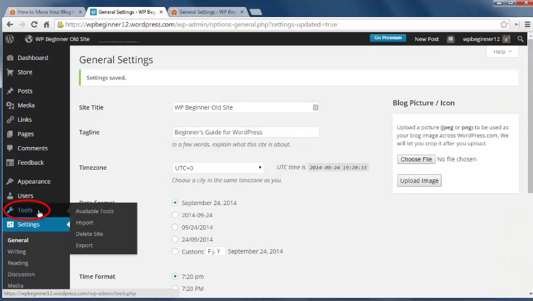Image resolution: width=533 pixels, height=301 pixels.
Task: Select the Custom date format radio
Action: [175, 251]
